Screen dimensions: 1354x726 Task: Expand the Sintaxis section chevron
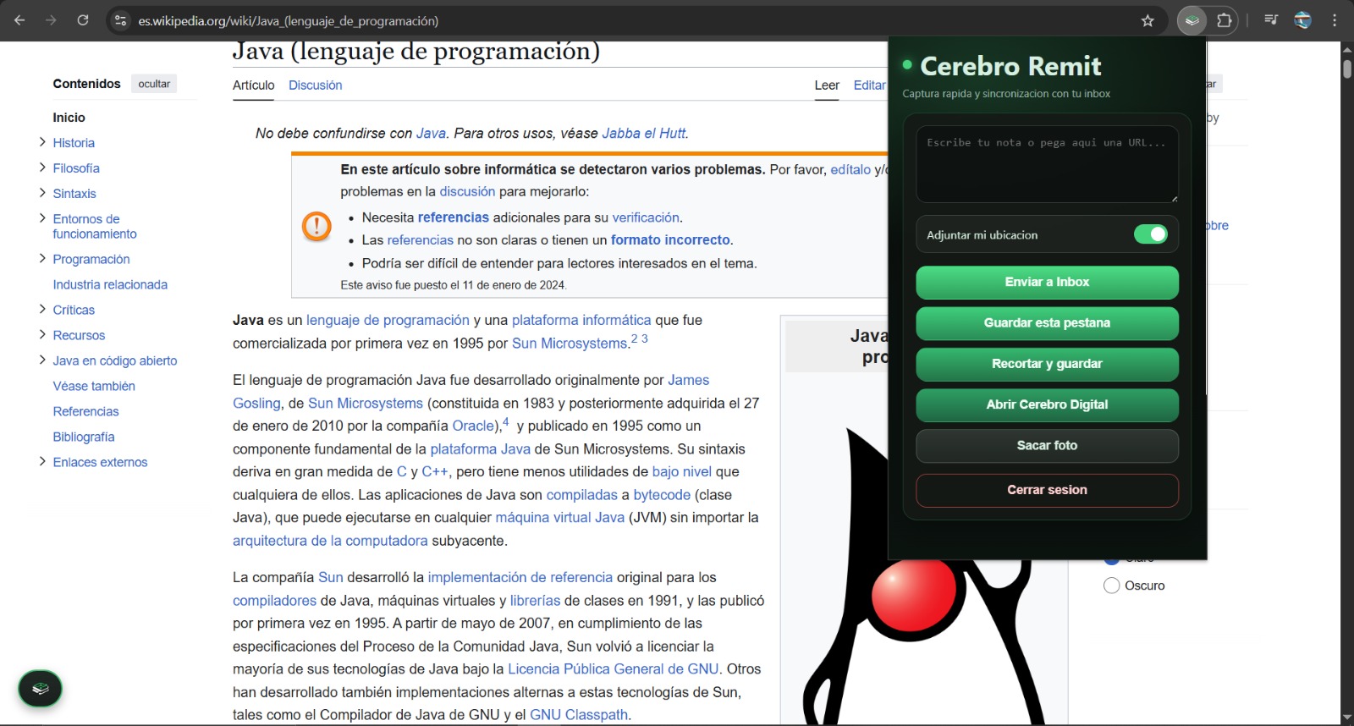click(42, 193)
